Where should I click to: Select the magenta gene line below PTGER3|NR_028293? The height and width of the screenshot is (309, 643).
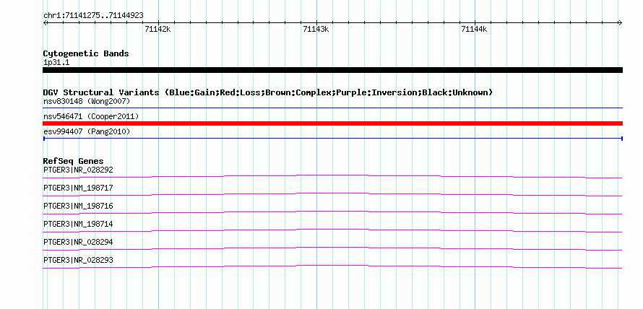click(332, 266)
